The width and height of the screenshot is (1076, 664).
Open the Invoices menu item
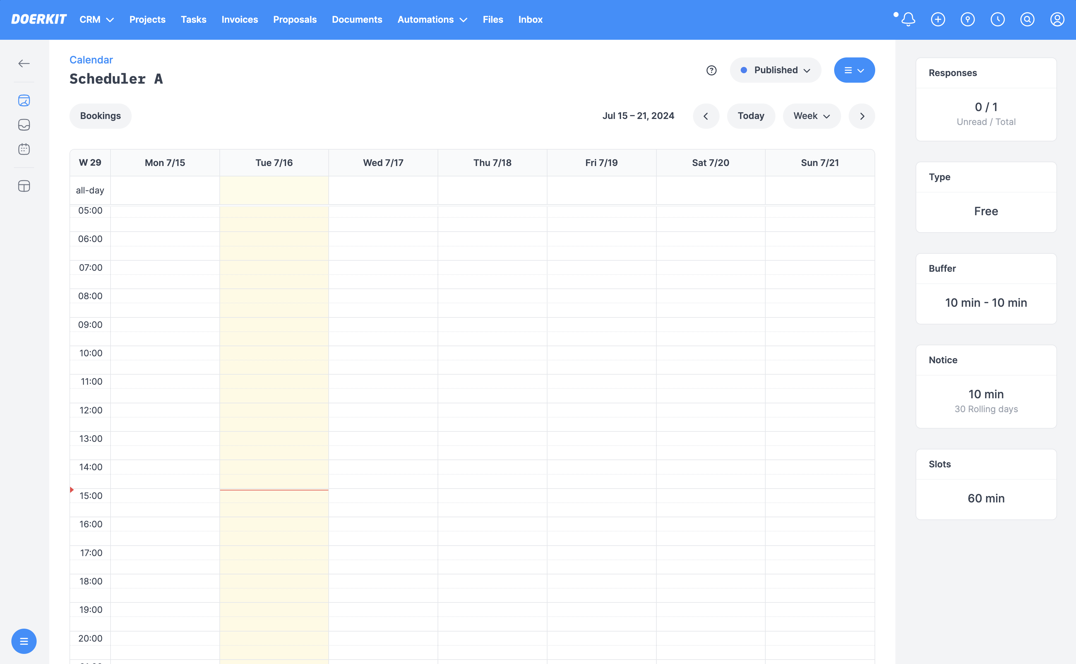pos(239,19)
